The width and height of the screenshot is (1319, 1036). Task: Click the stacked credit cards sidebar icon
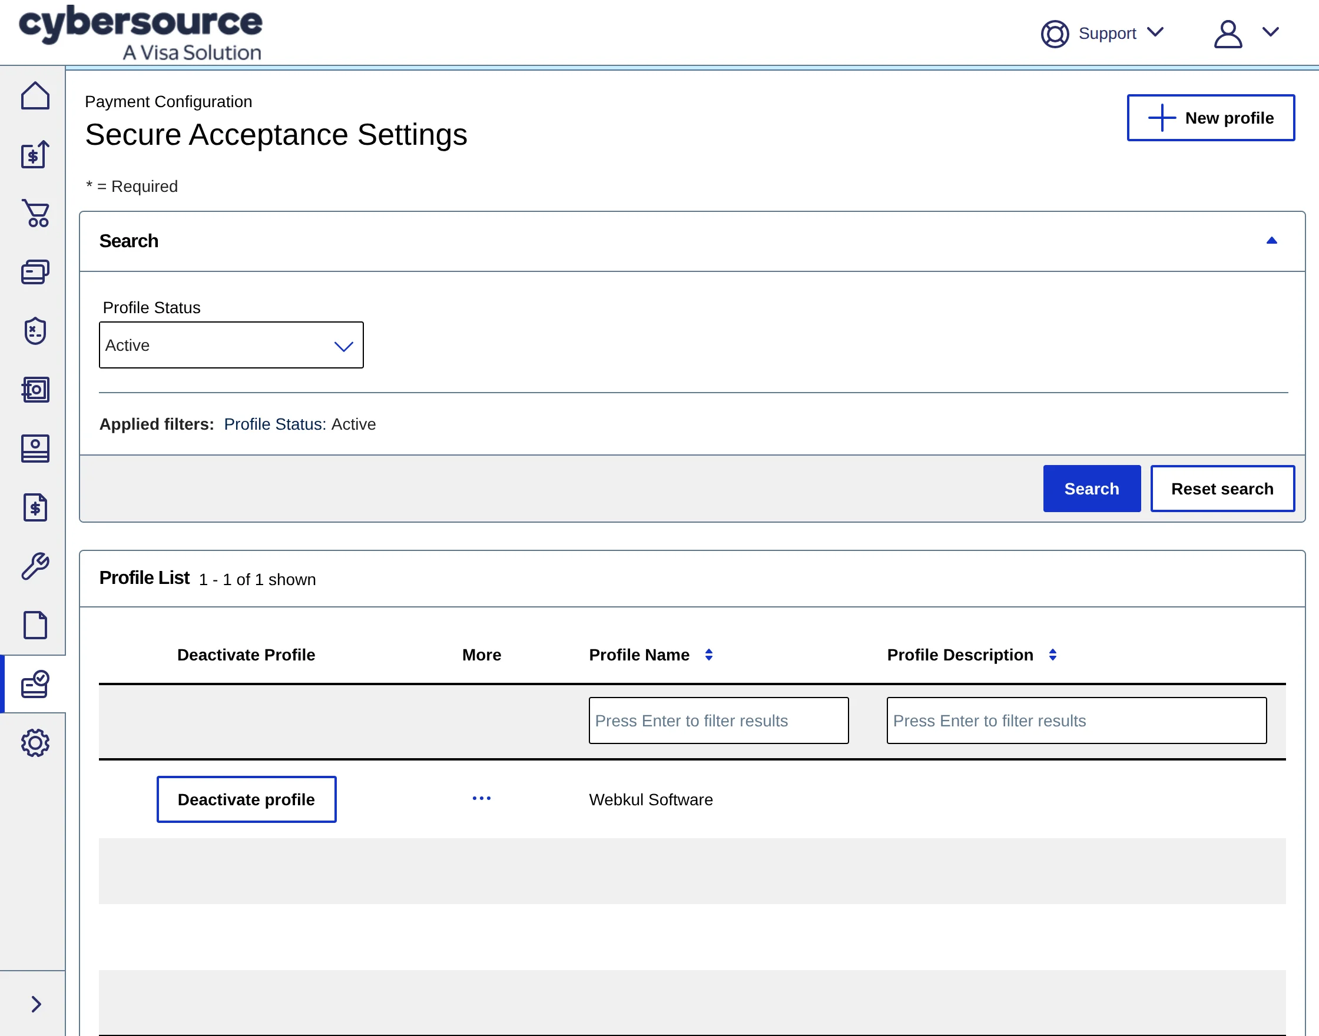[x=35, y=272]
